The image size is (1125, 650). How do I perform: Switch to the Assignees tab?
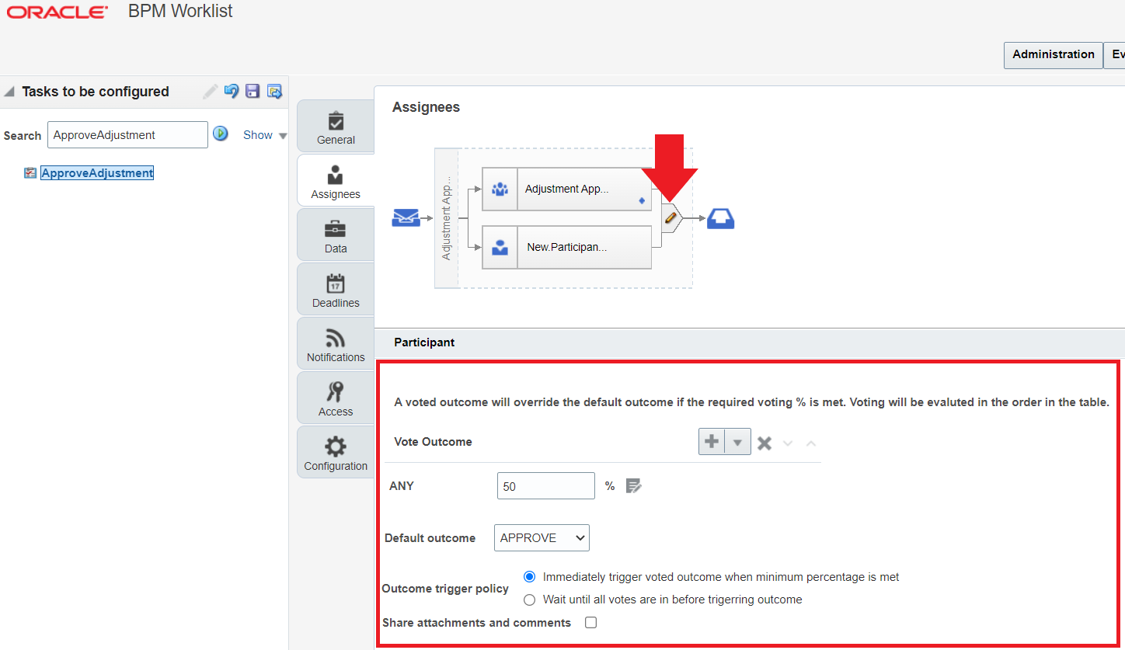(336, 181)
